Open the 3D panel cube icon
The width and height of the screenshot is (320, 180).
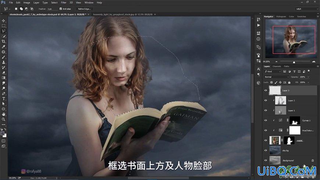point(258,83)
